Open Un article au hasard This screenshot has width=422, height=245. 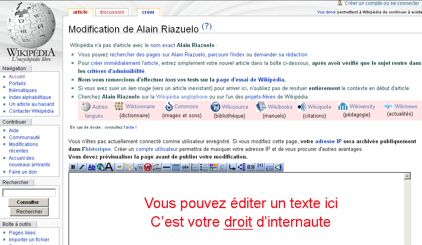pos(31,104)
